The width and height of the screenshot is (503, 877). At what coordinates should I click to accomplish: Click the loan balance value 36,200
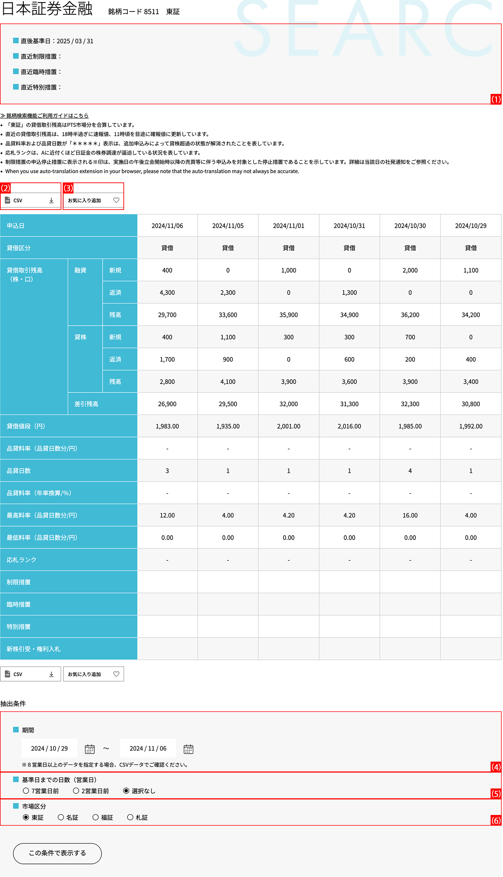coord(410,315)
